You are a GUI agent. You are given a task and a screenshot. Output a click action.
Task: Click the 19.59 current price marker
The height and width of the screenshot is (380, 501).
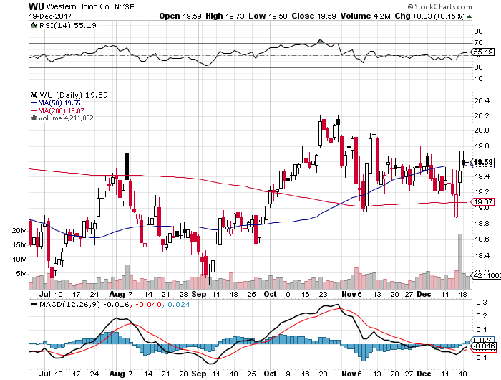(485, 162)
